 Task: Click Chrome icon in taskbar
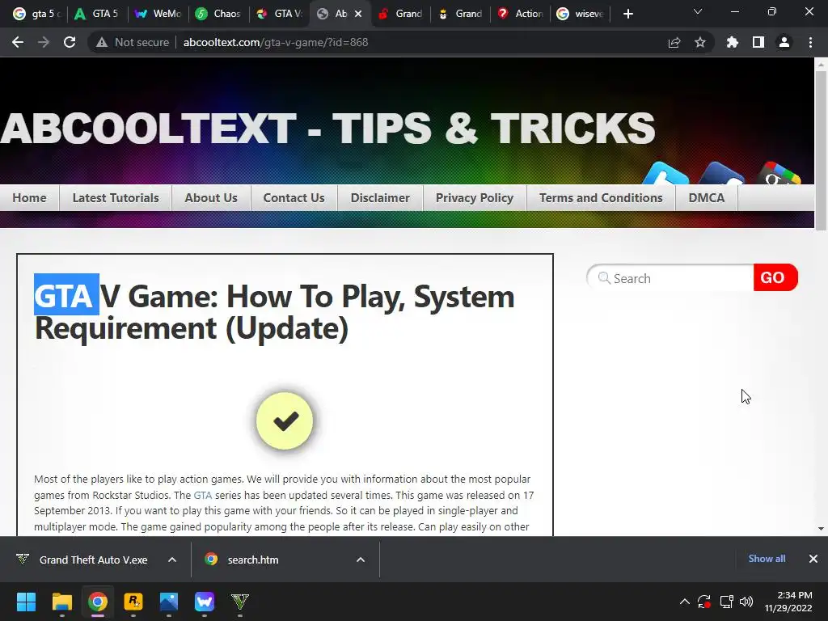pyautogui.click(x=98, y=602)
